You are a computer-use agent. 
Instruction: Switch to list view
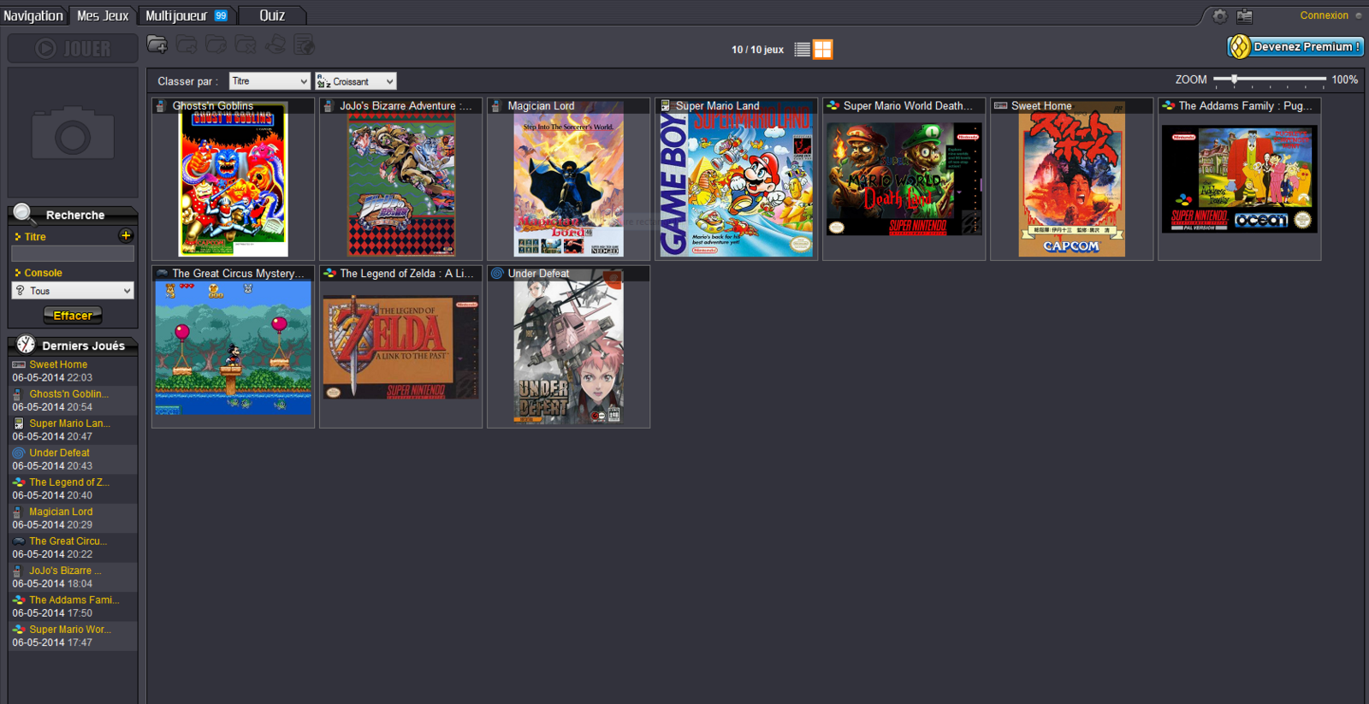tap(802, 50)
